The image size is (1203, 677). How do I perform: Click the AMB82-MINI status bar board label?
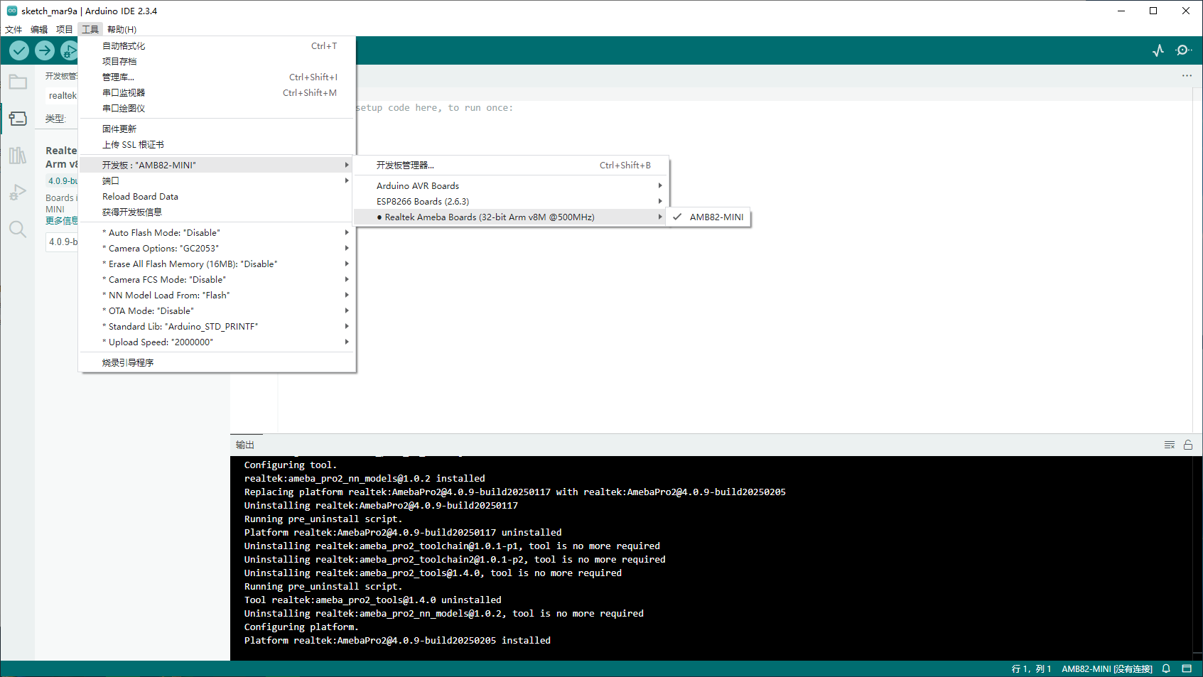click(1106, 669)
